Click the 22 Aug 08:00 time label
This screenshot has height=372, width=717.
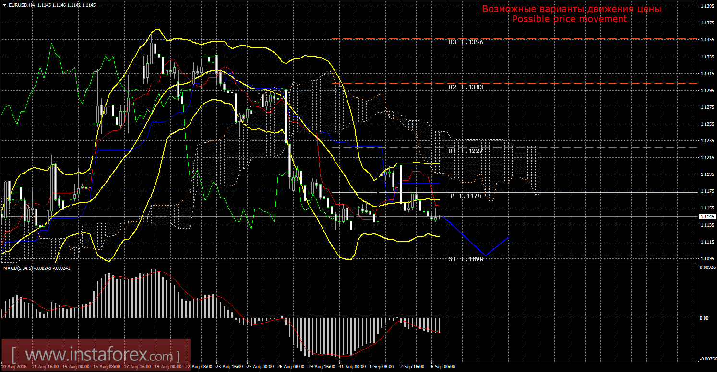(199, 367)
